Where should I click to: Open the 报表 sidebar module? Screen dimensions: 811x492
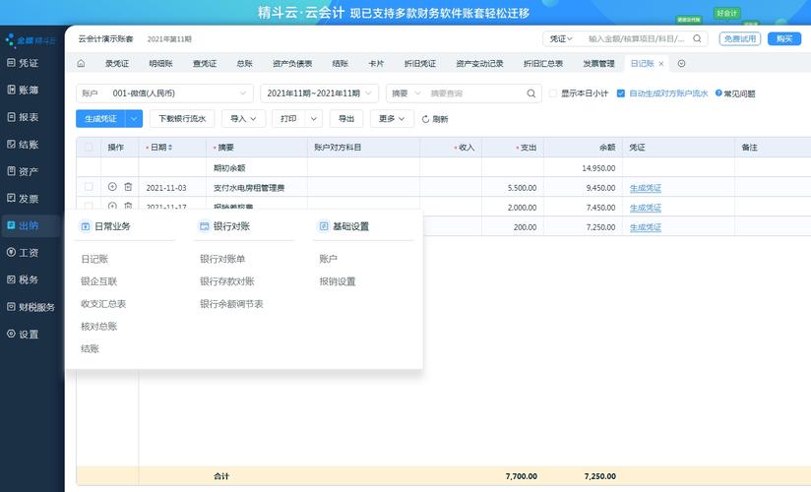[23, 117]
